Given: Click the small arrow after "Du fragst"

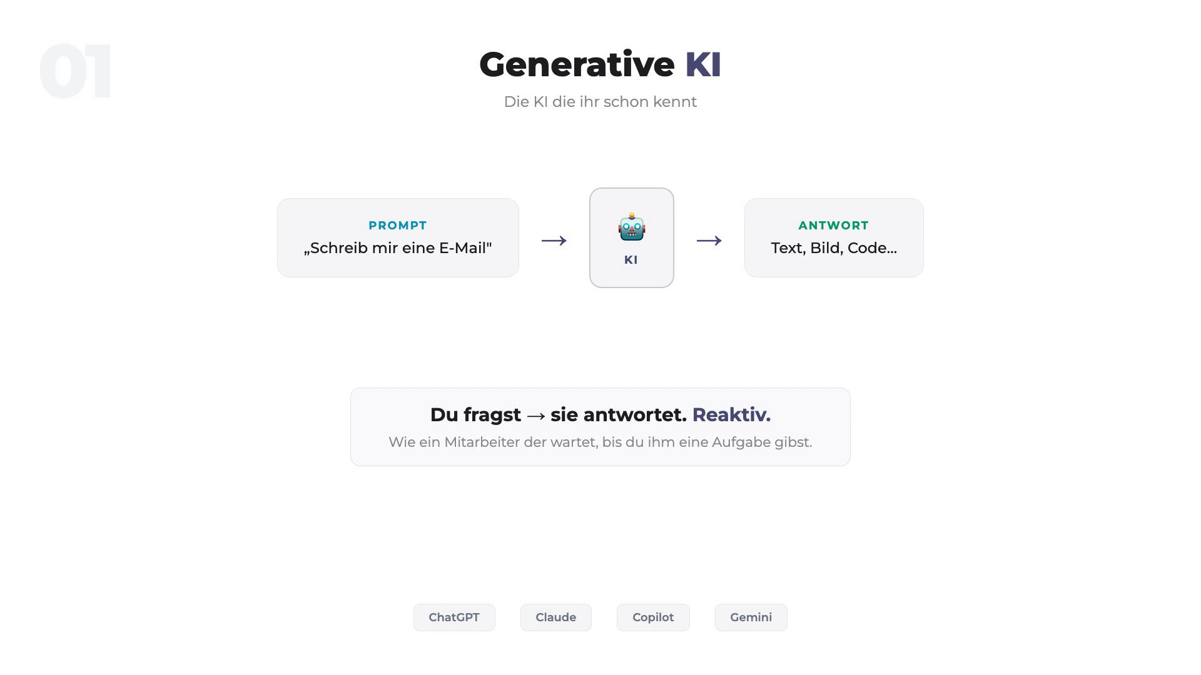Looking at the screenshot, I should pos(536,416).
